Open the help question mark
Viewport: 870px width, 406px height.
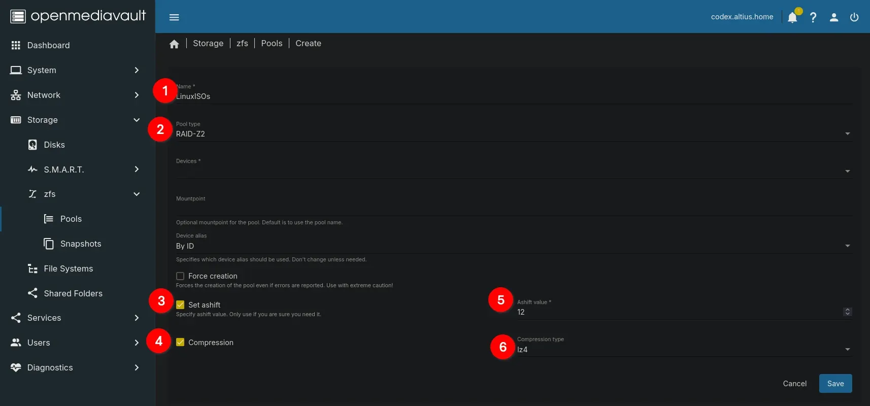coord(813,17)
